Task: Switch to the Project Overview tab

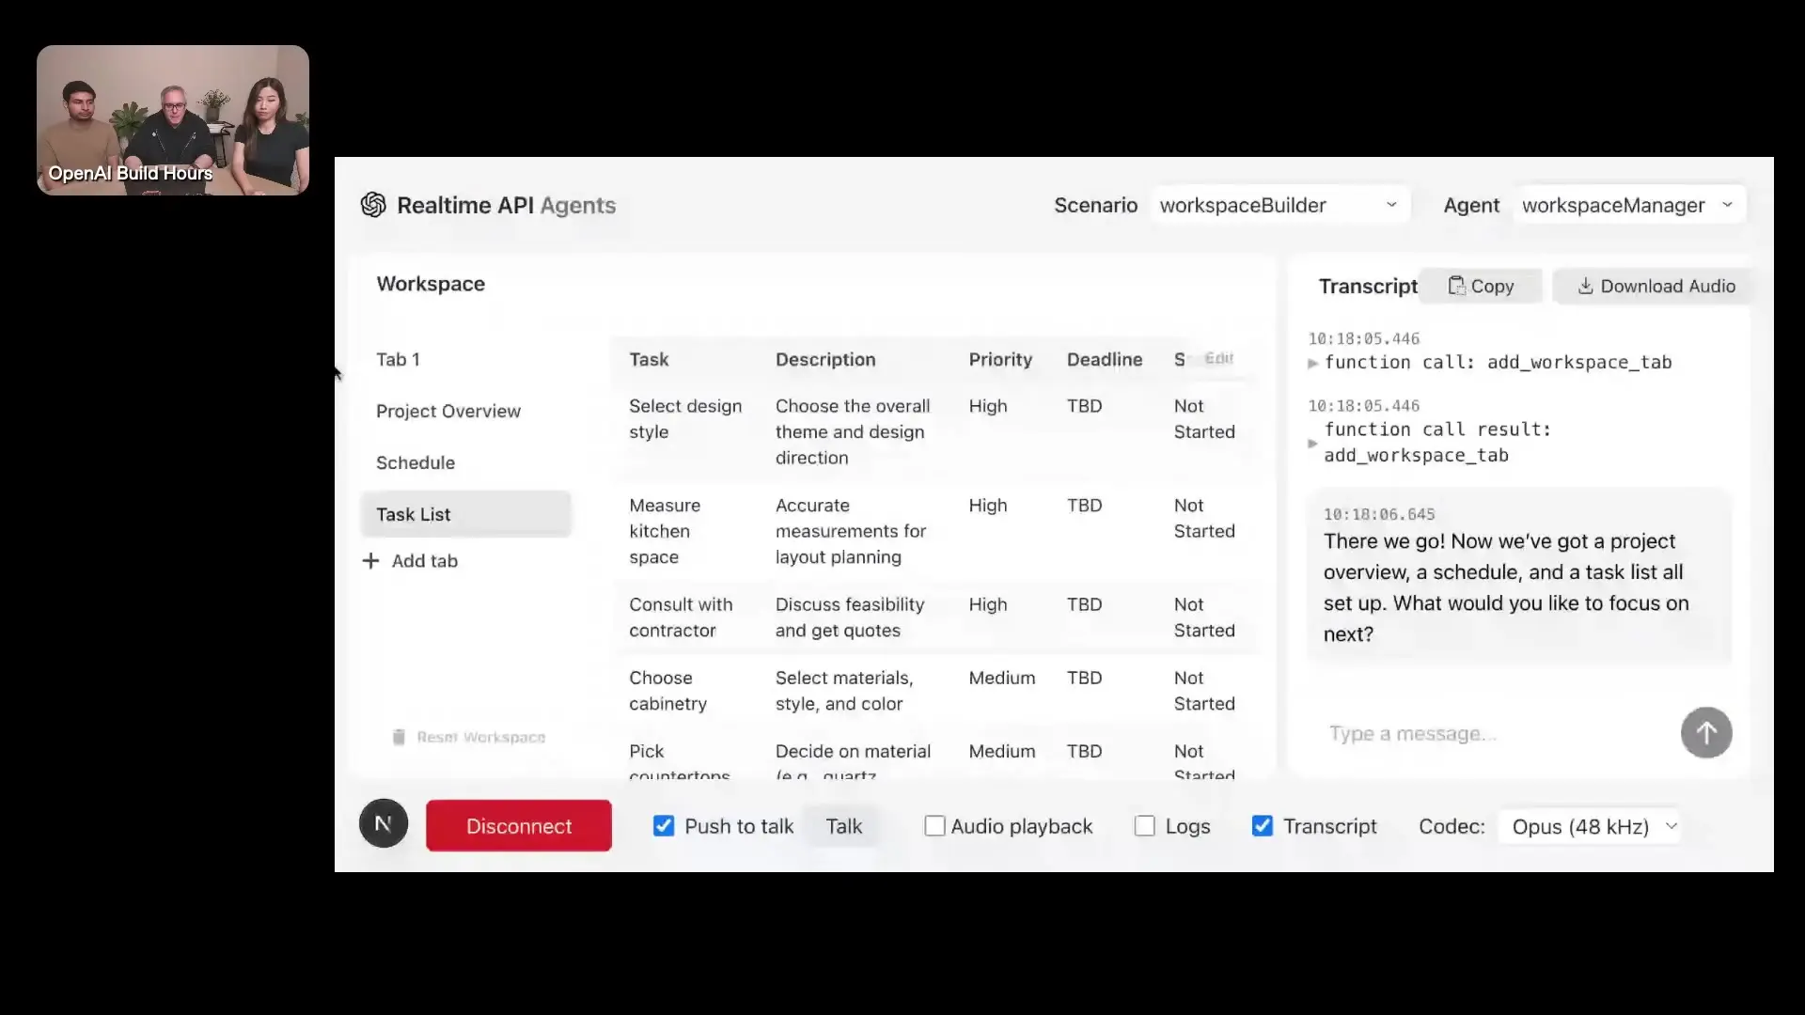Action: (448, 411)
